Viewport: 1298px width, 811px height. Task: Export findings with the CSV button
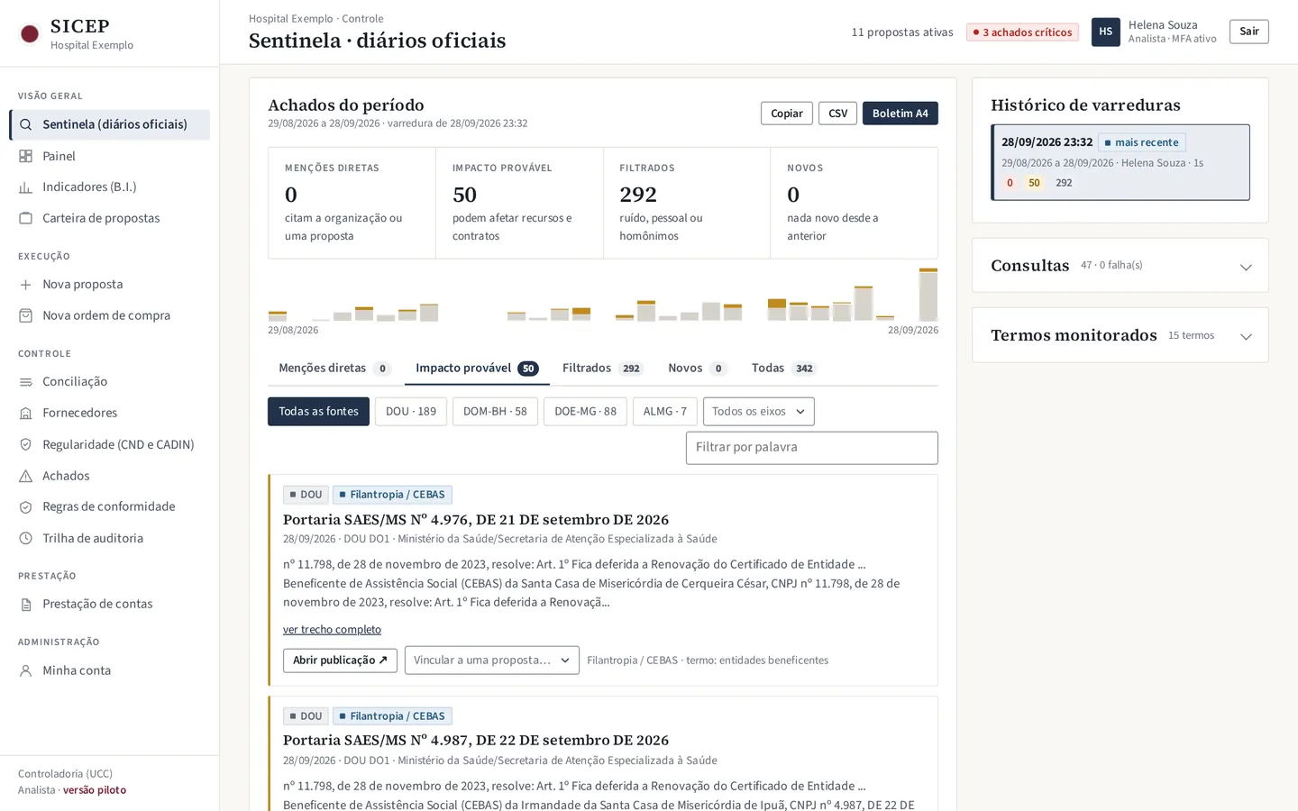click(x=837, y=114)
